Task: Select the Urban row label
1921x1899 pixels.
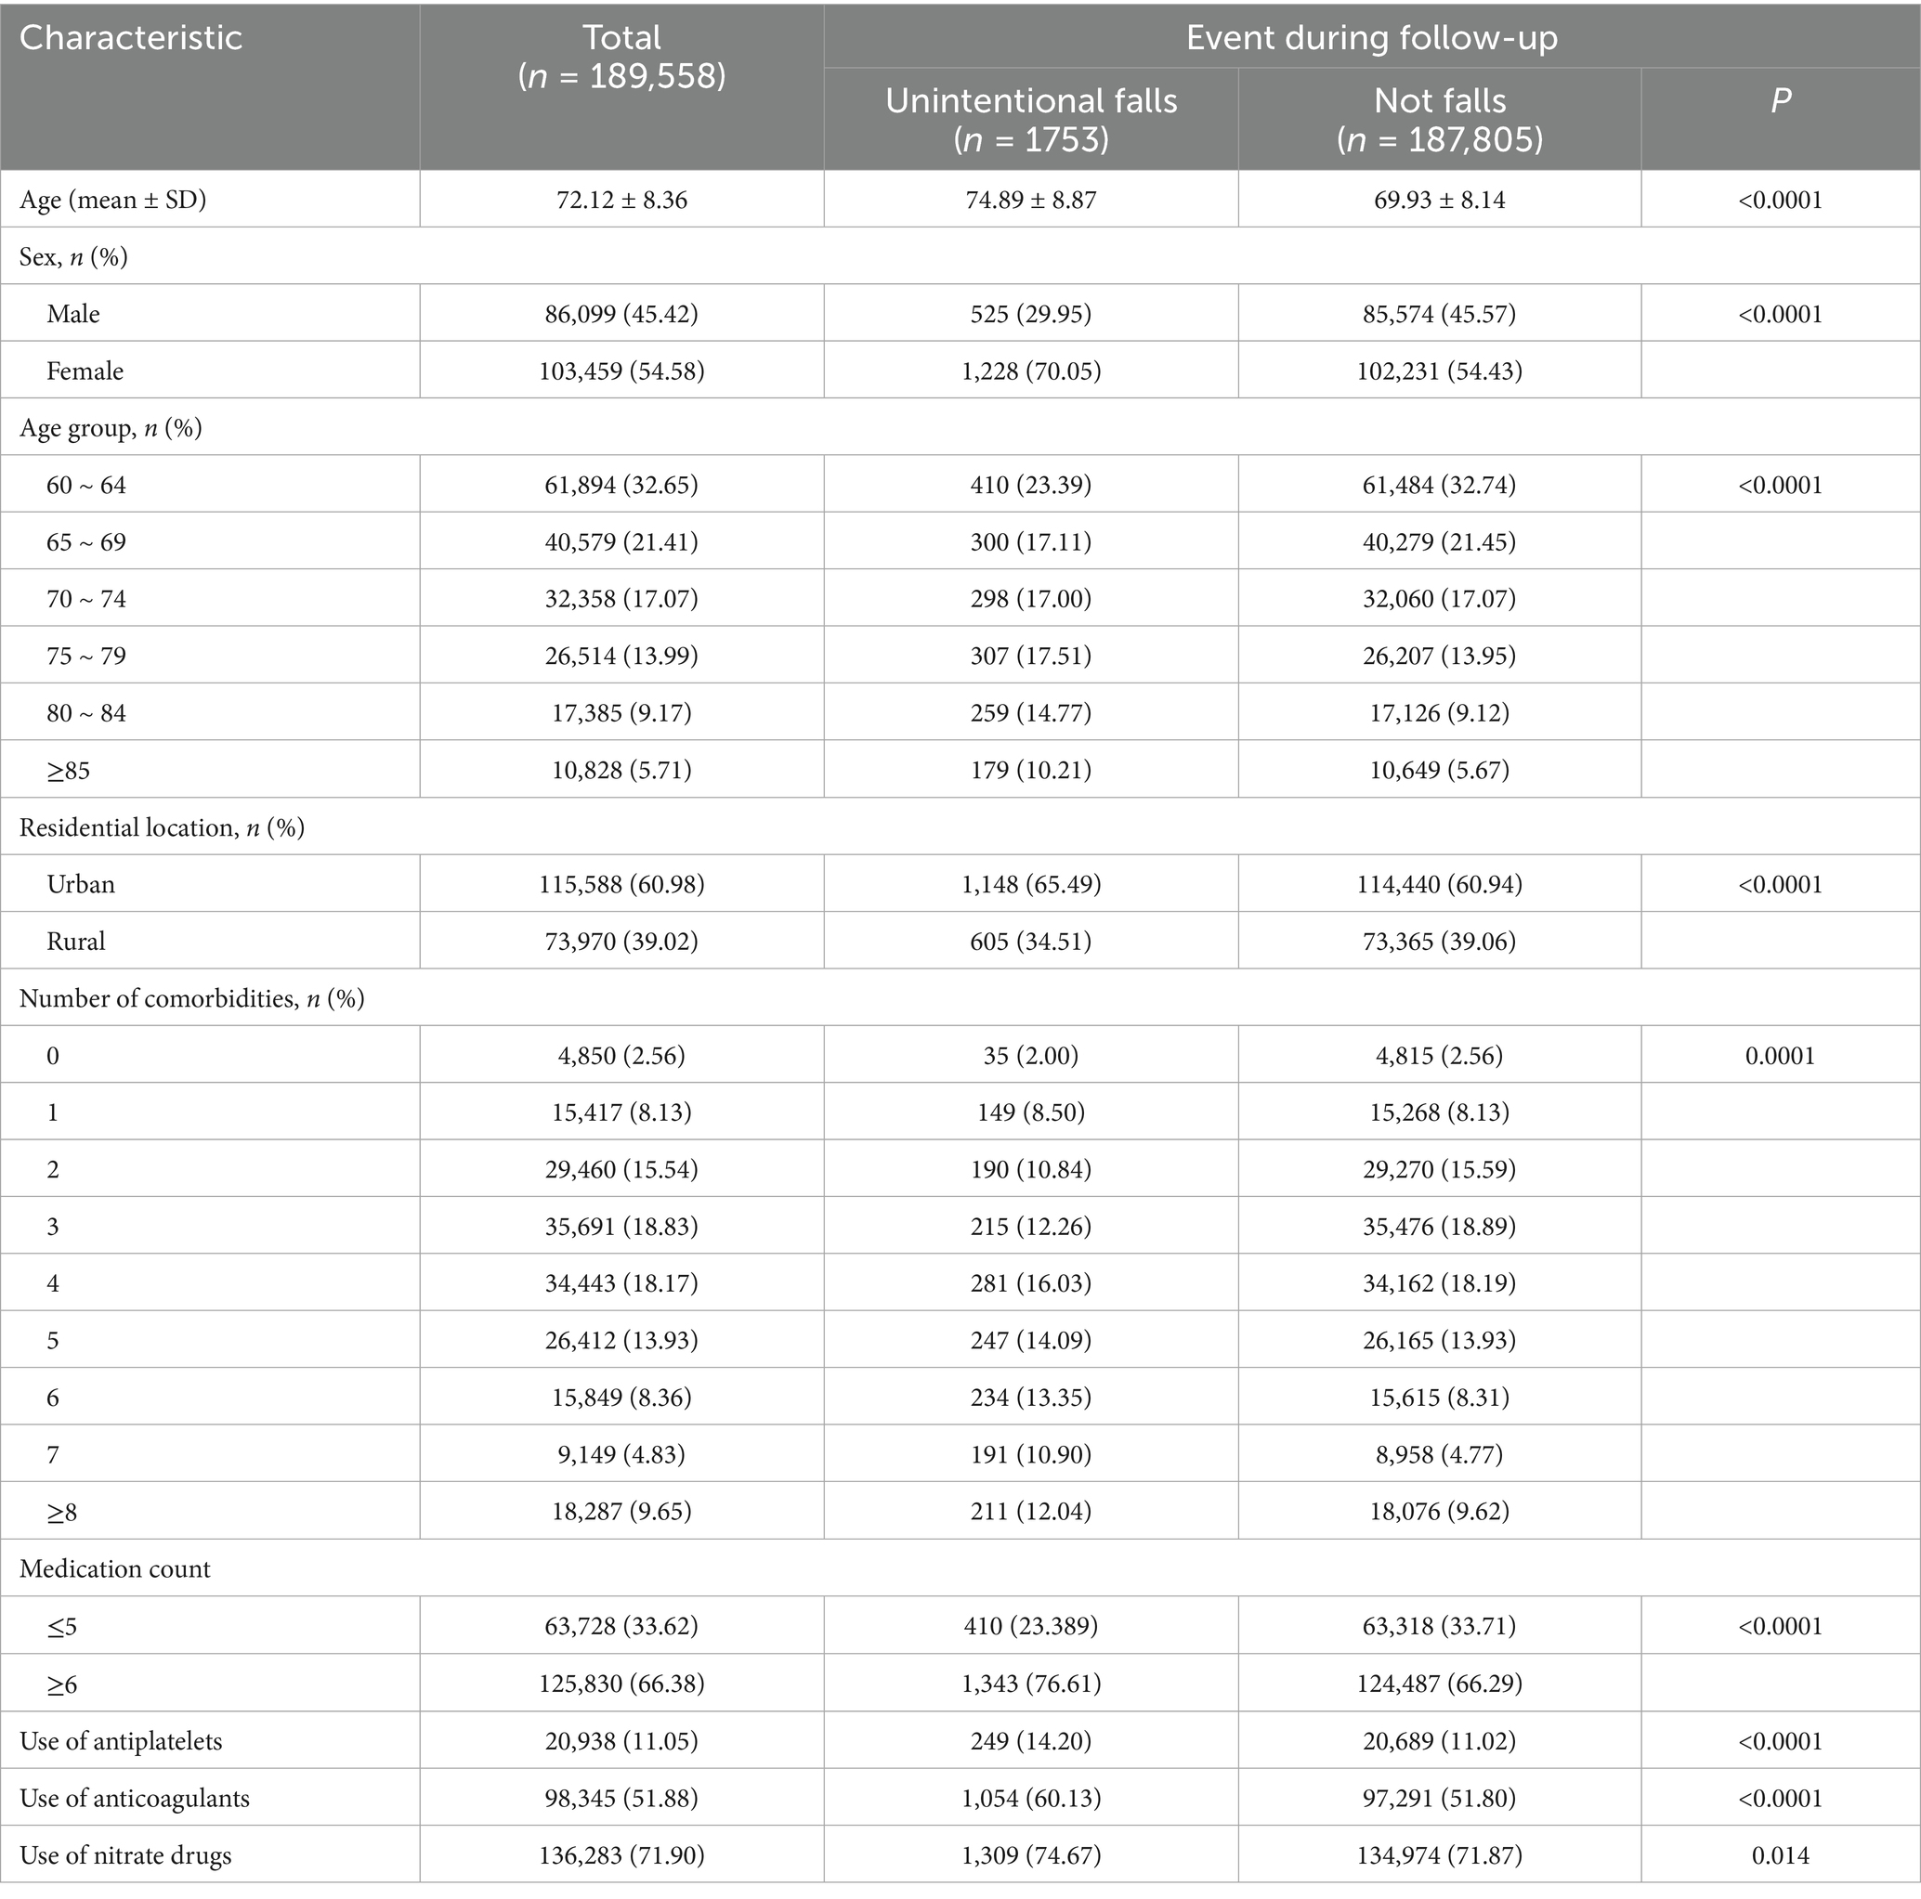Action: coord(81,884)
